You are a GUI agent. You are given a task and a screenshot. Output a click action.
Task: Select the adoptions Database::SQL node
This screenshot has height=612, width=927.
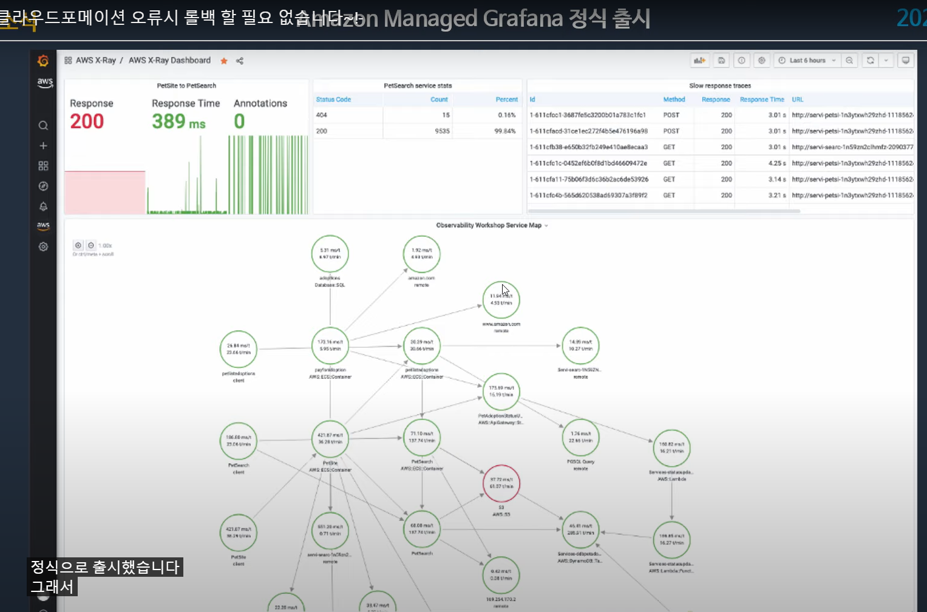(x=330, y=254)
